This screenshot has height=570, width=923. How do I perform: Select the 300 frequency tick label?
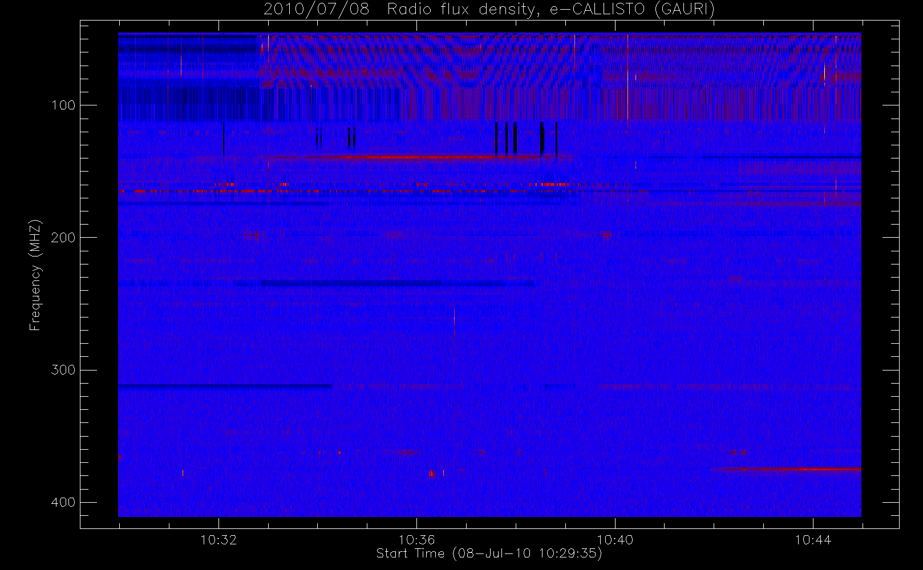[63, 370]
